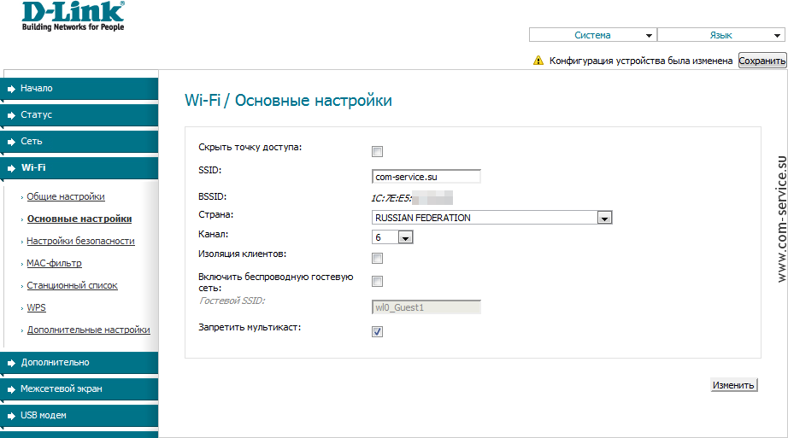Click the Изменить button

pos(733,385)
